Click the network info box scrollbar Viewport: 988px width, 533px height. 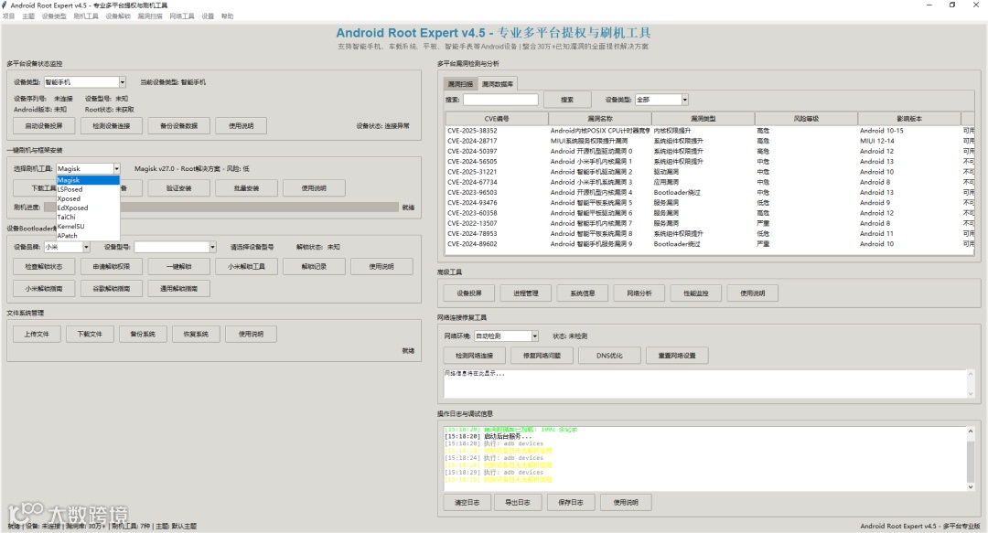pos(971,384)
